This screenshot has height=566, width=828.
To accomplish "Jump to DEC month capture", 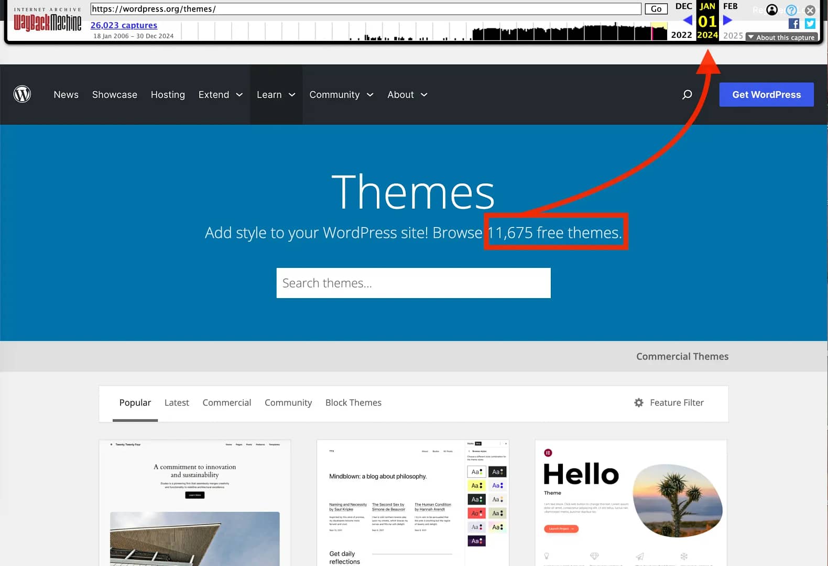I will click(683, 6).
